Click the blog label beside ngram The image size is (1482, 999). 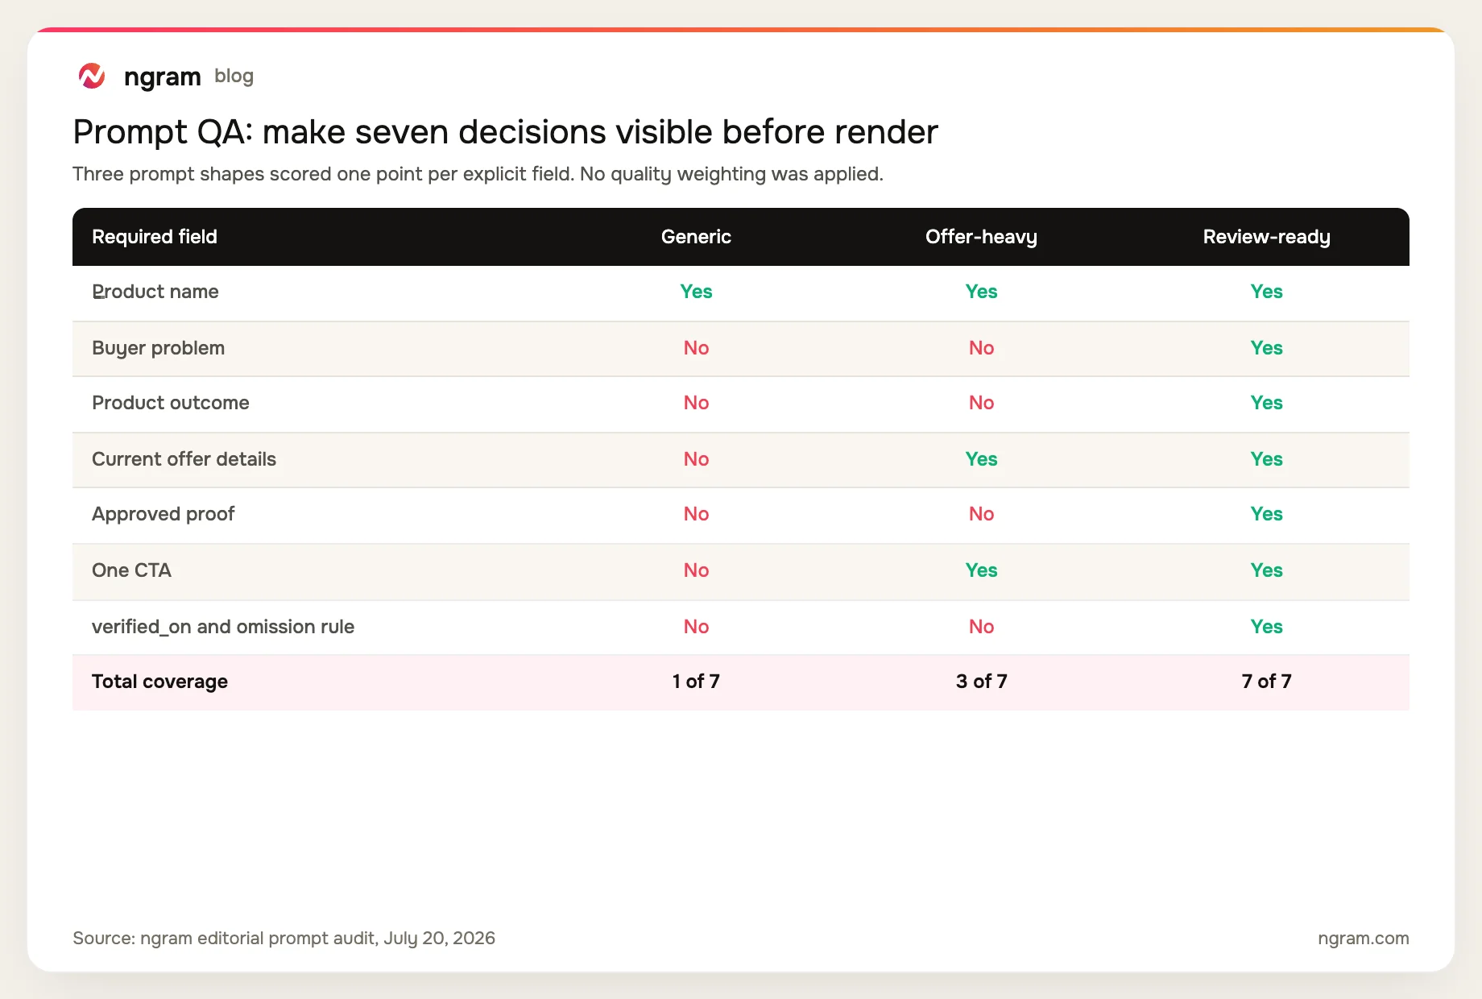click(234, 76)
